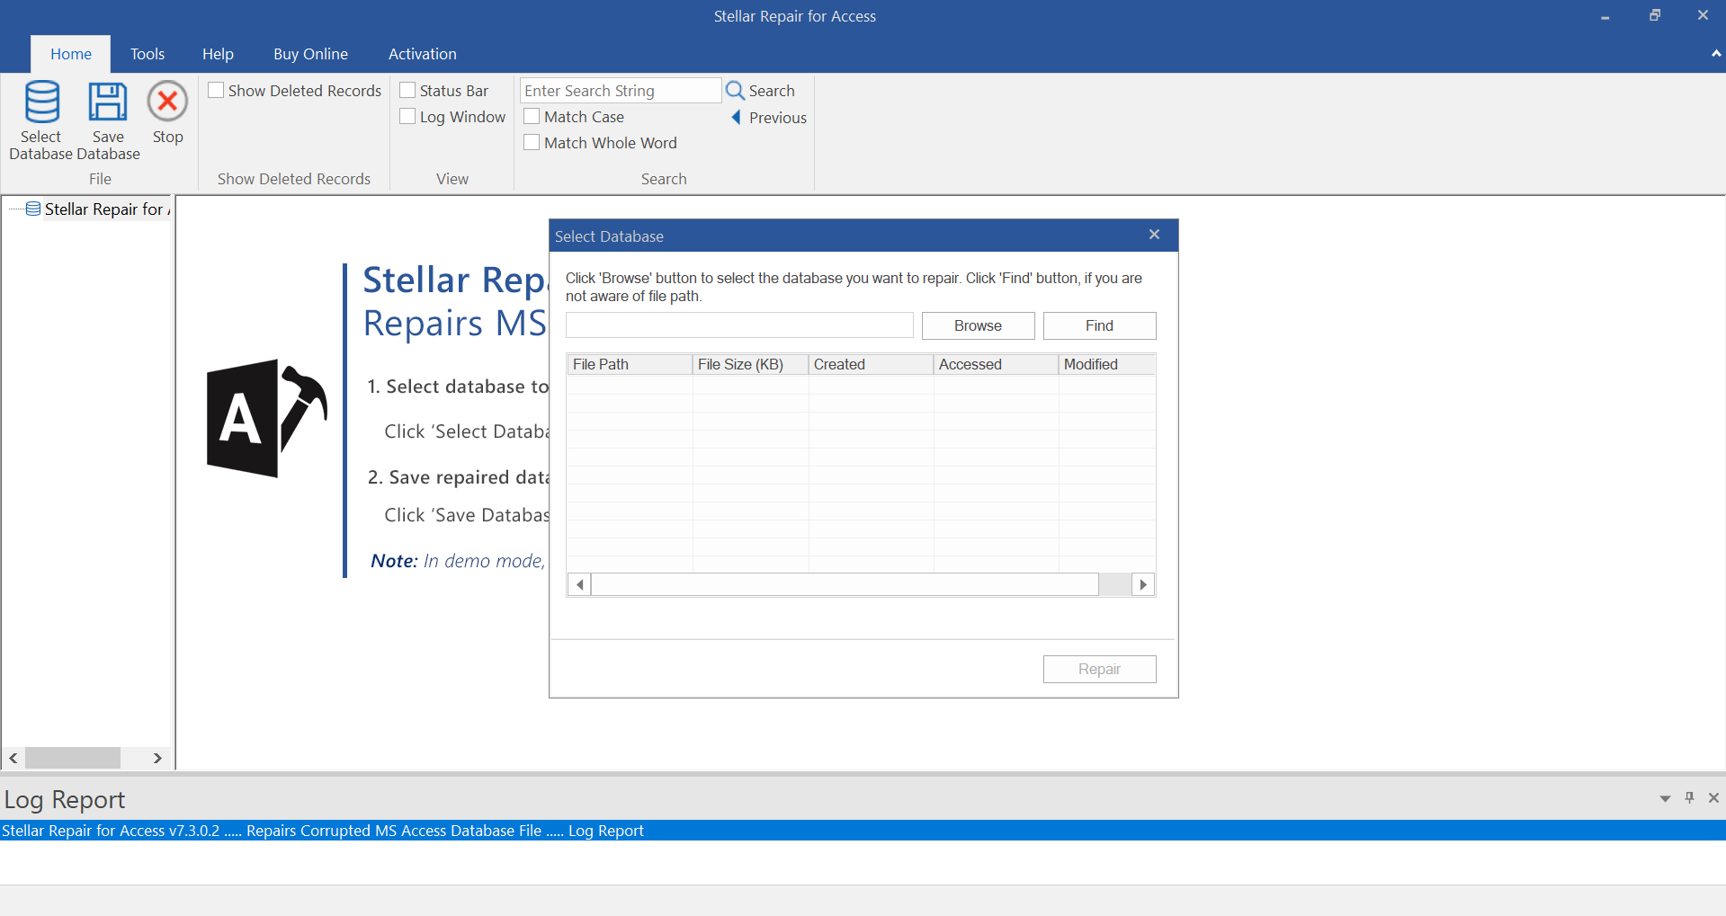Click the Previous search arrow icon
This screenshot has height=916, width=1726.
[x=737, y=117]
